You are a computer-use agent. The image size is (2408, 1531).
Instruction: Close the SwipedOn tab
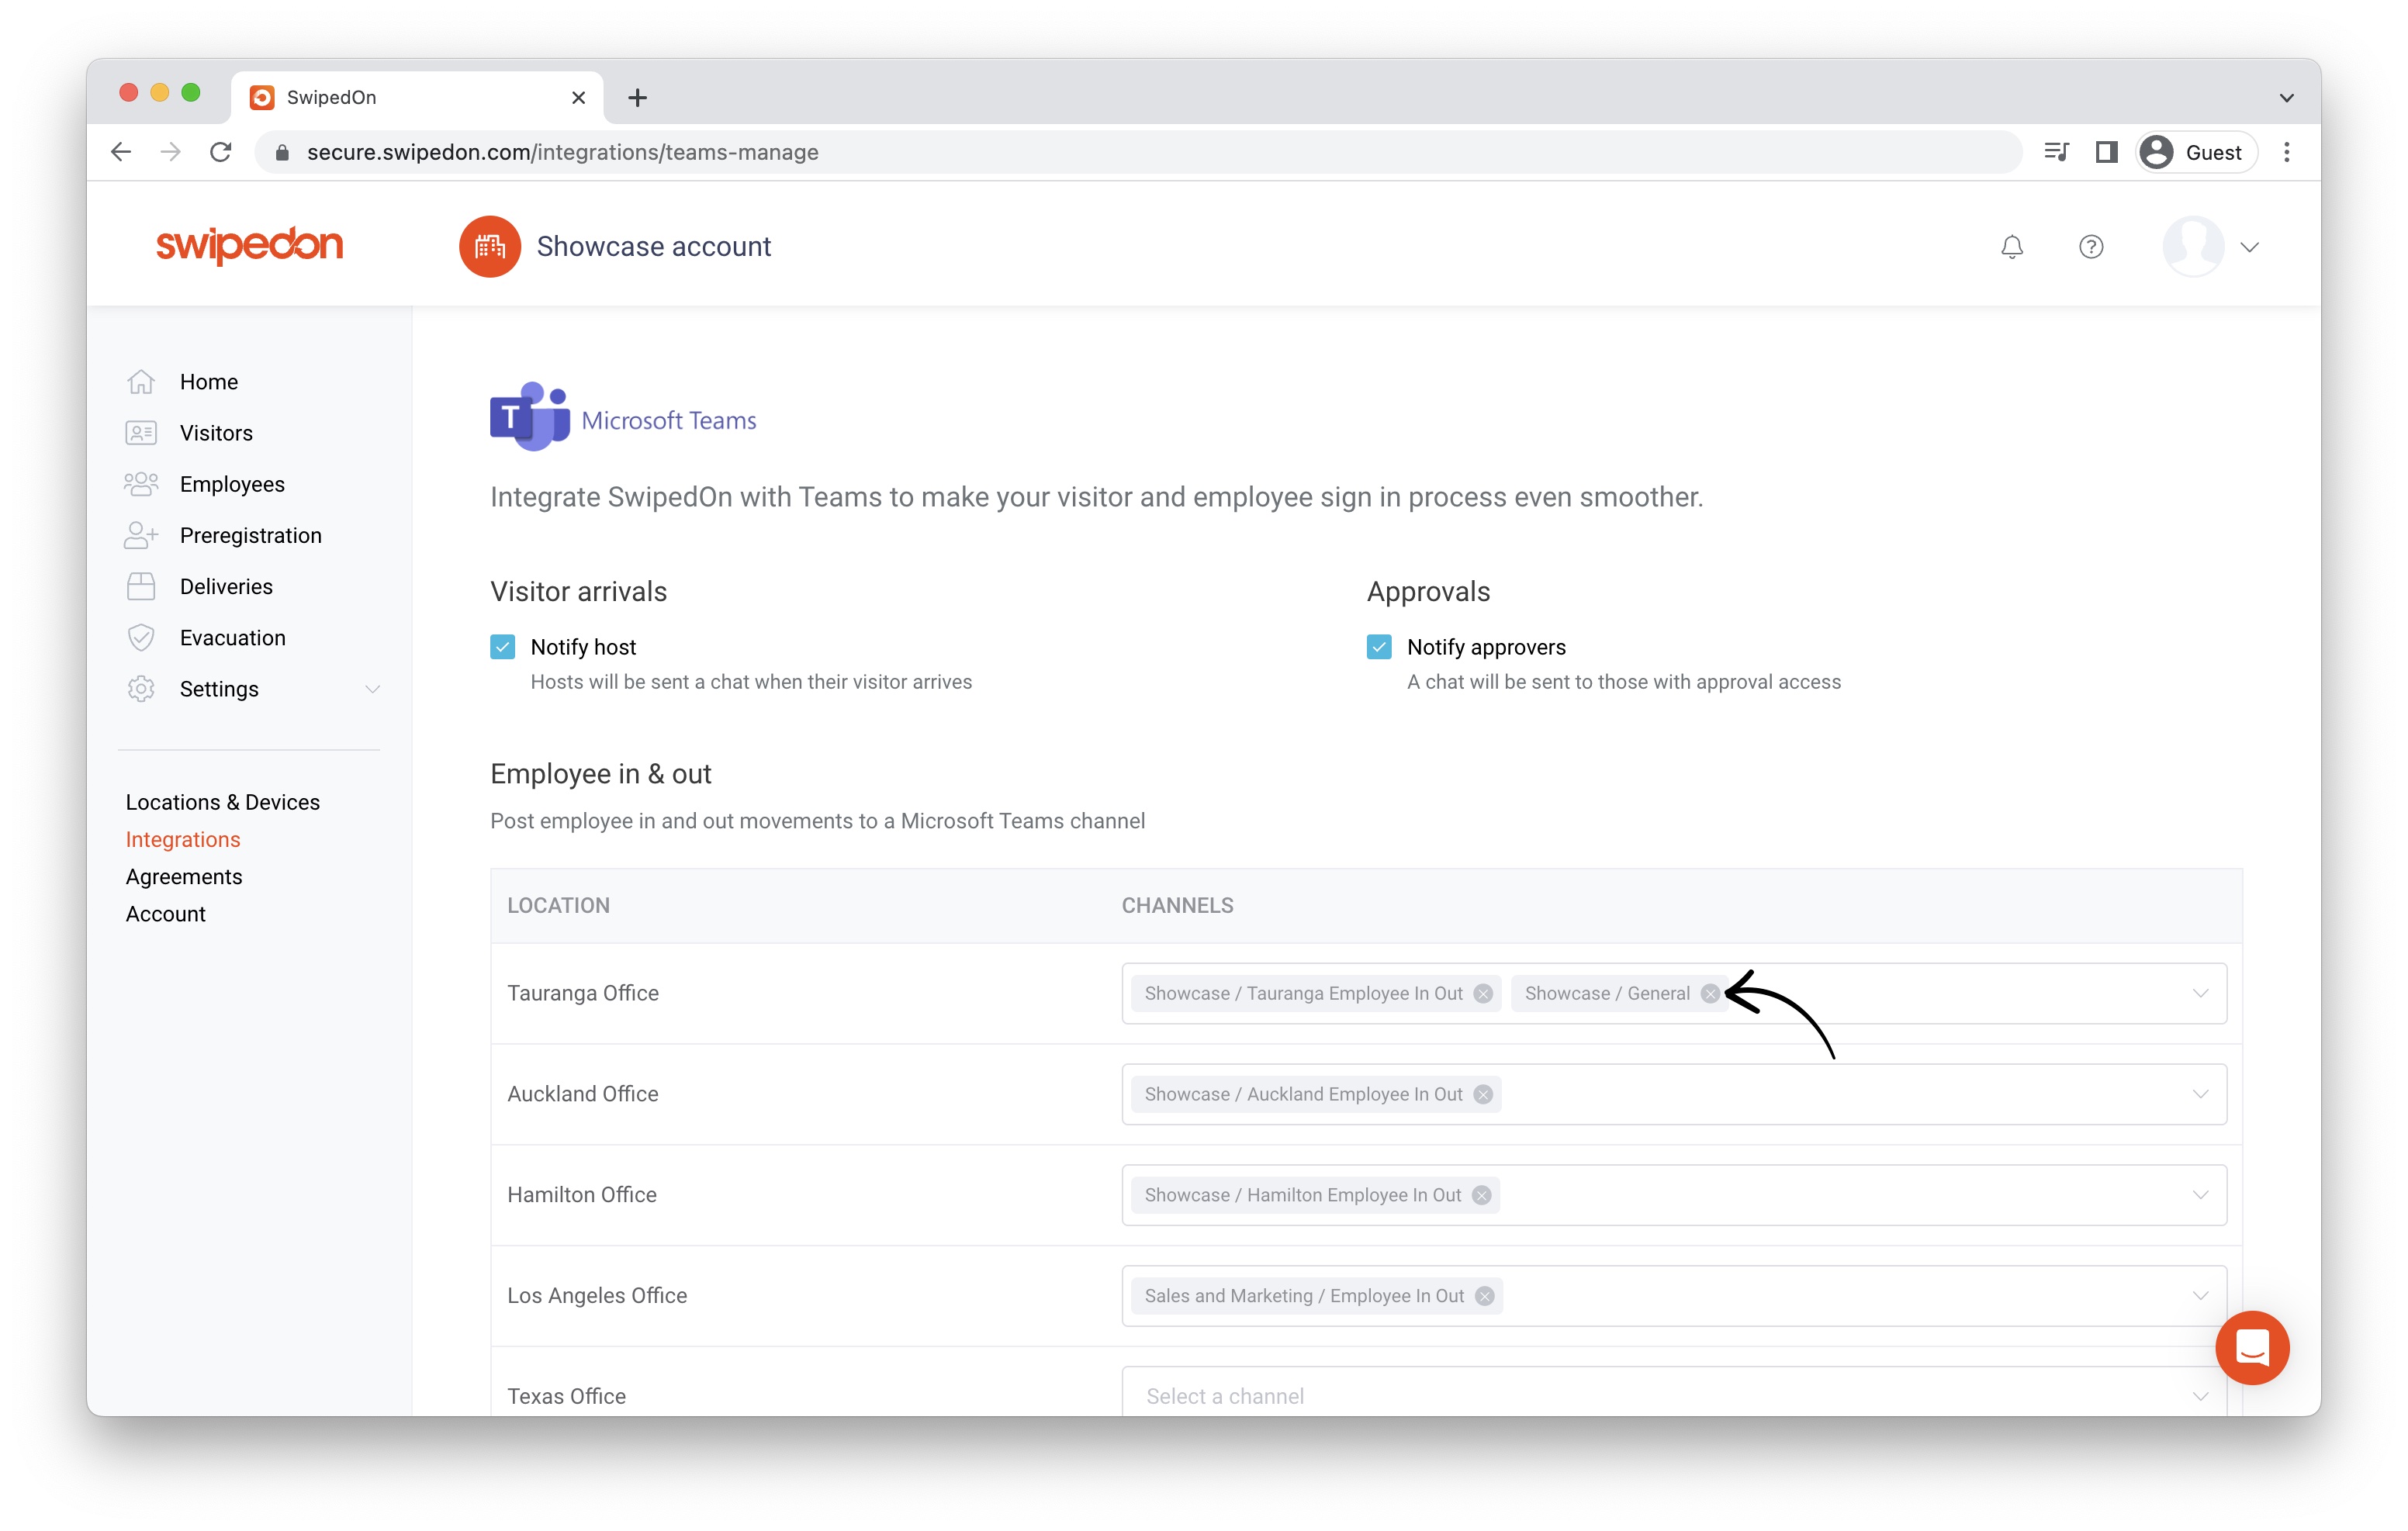click(x=578, y=97)
